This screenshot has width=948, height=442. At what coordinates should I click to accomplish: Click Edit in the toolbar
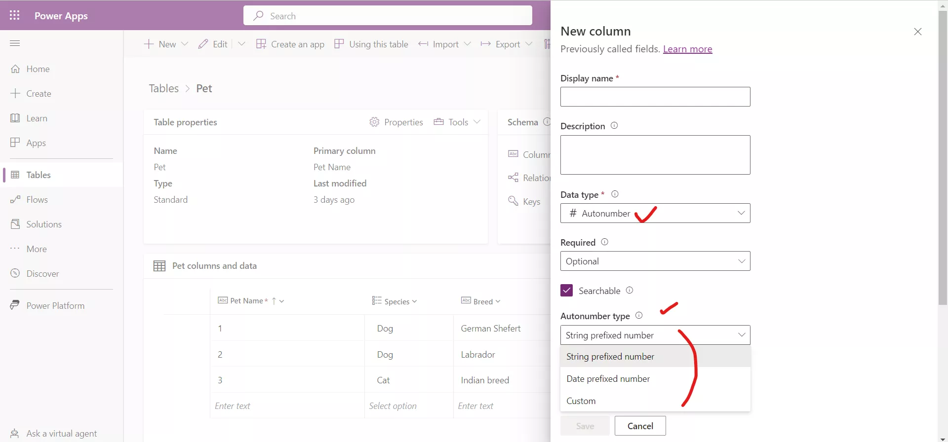point(213,44)
